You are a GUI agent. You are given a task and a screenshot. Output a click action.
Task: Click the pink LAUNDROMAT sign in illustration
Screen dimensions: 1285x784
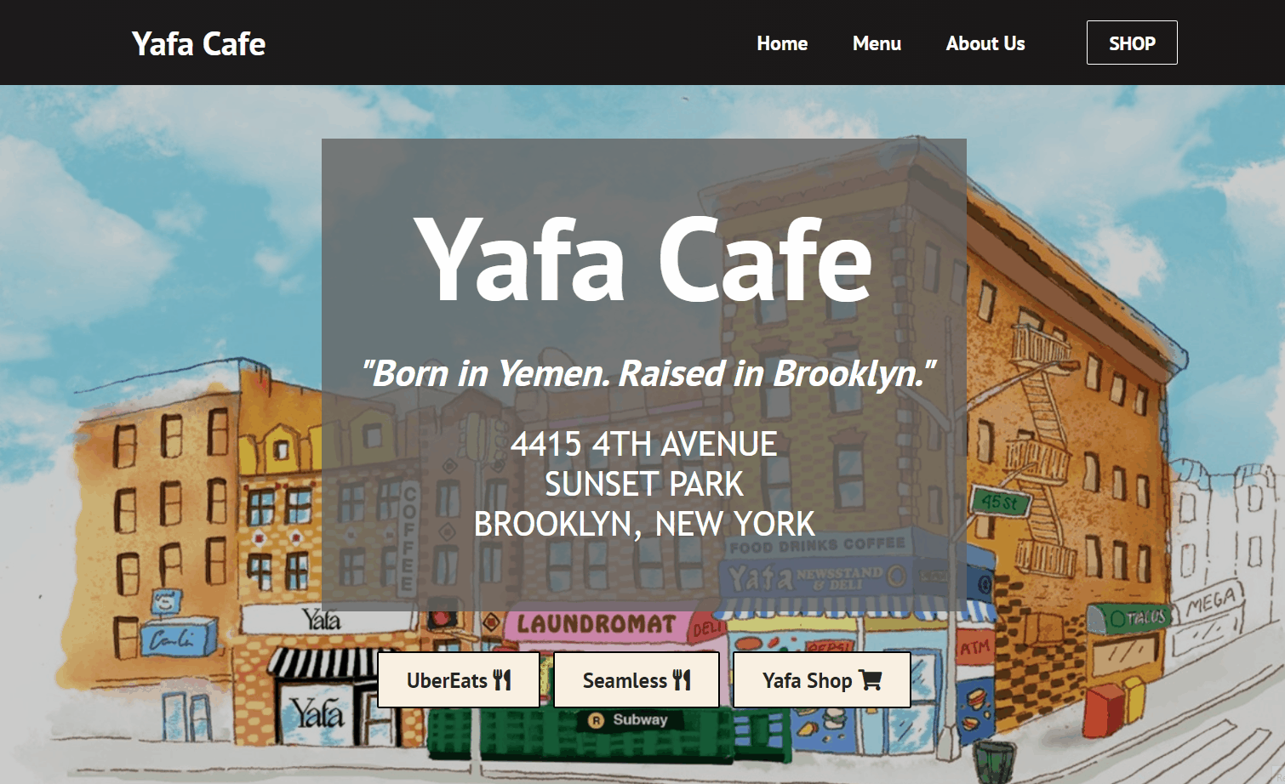tap(597, 624)
